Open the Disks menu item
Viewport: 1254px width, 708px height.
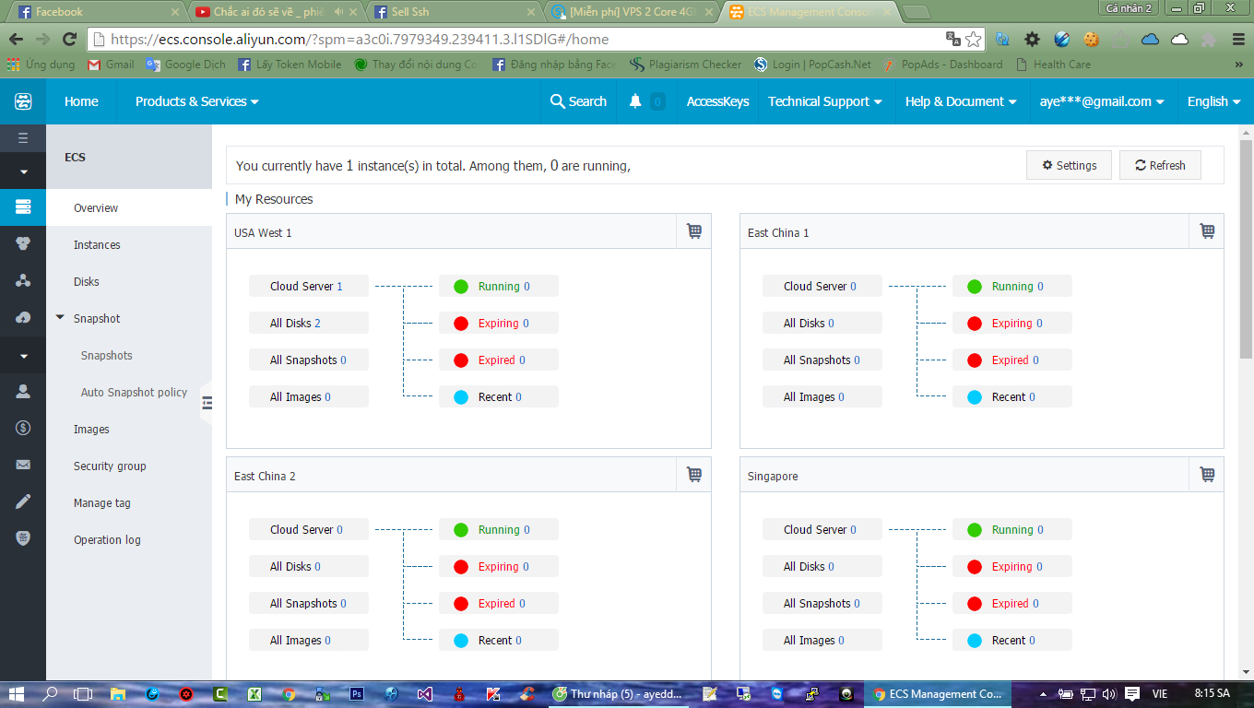[x=87, y=281]
